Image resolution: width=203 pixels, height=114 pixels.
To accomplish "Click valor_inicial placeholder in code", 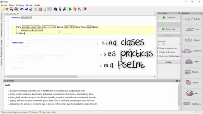I will tap(49, 27).
